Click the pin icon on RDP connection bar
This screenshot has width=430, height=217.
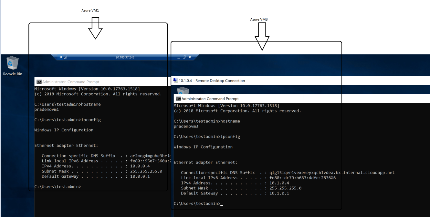pos(60,57)
